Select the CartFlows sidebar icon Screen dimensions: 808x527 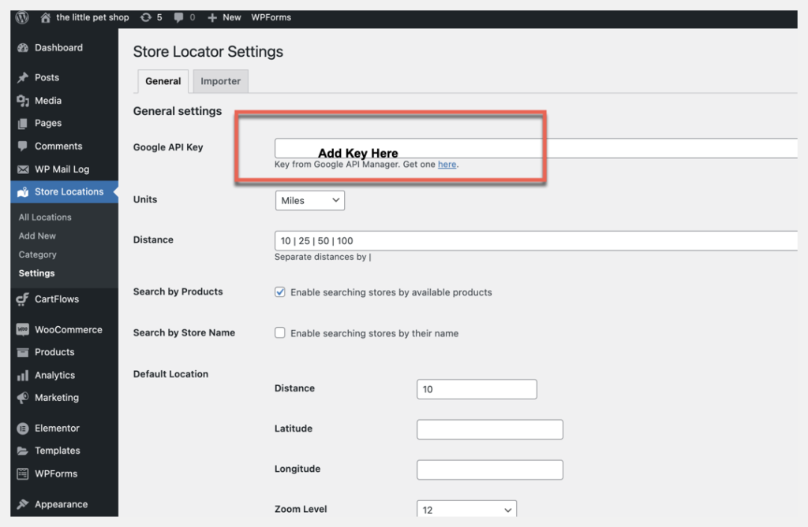click(23, 299)
